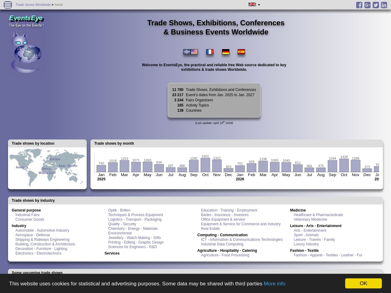Open Agriculture - Food Processing link
This screenshot has width=391, height=293.
pyautogui.click(x=225, y=255)
